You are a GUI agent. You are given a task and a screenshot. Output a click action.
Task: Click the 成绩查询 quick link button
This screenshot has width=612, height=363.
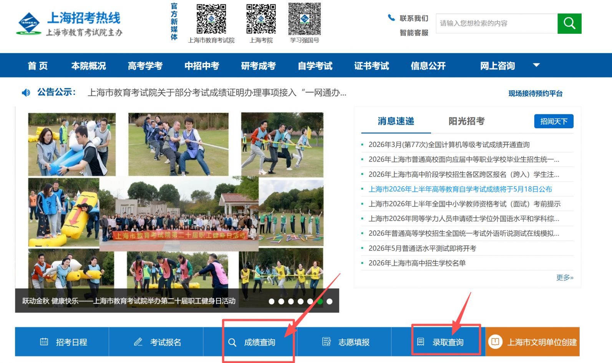[x=250, y=342]
